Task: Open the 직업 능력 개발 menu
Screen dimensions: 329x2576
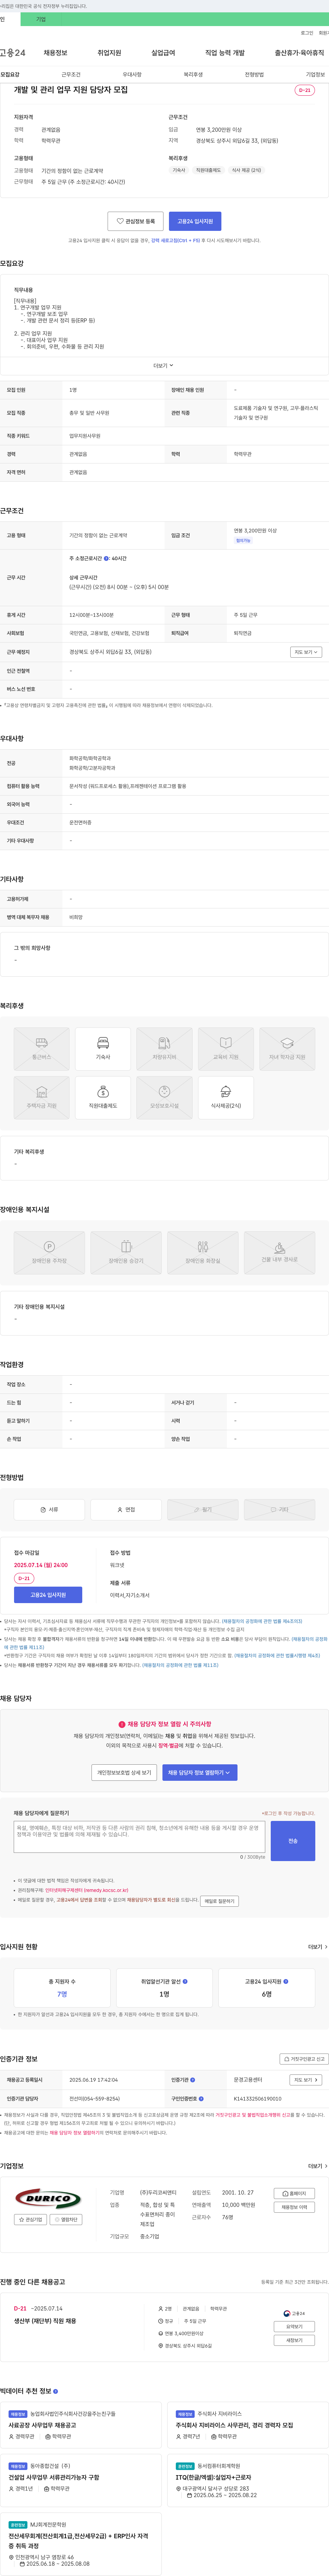Action: click(225, 53)
